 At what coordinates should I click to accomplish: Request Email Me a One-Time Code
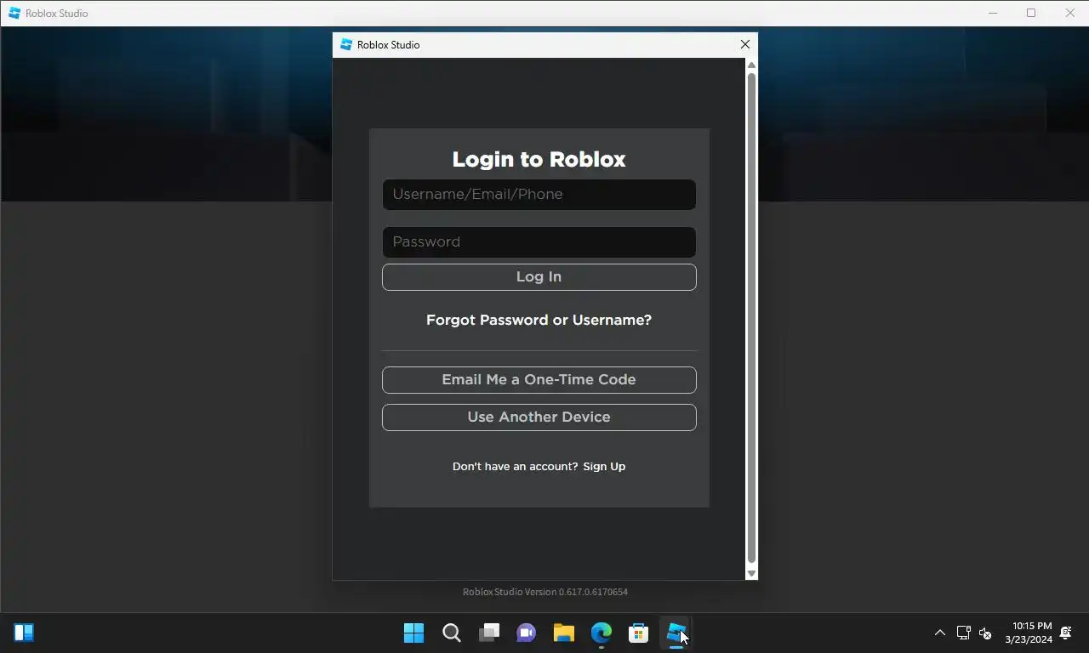(539, 380)
